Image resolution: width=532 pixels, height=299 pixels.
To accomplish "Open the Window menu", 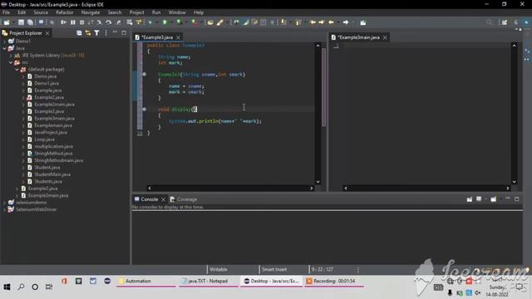I will [177, 12].
